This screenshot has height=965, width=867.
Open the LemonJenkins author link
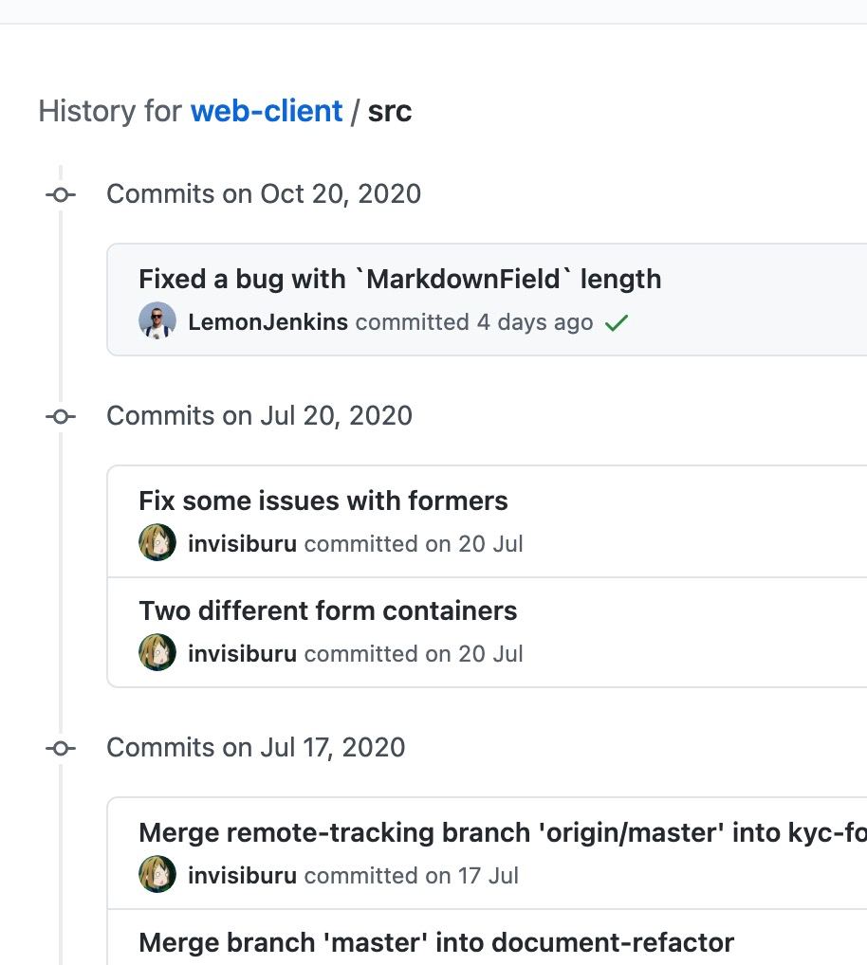point(267,322)
